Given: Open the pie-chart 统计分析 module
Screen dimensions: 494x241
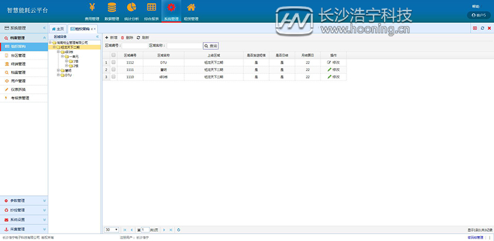Looking at the screenshot, I should tap(131, 11).
